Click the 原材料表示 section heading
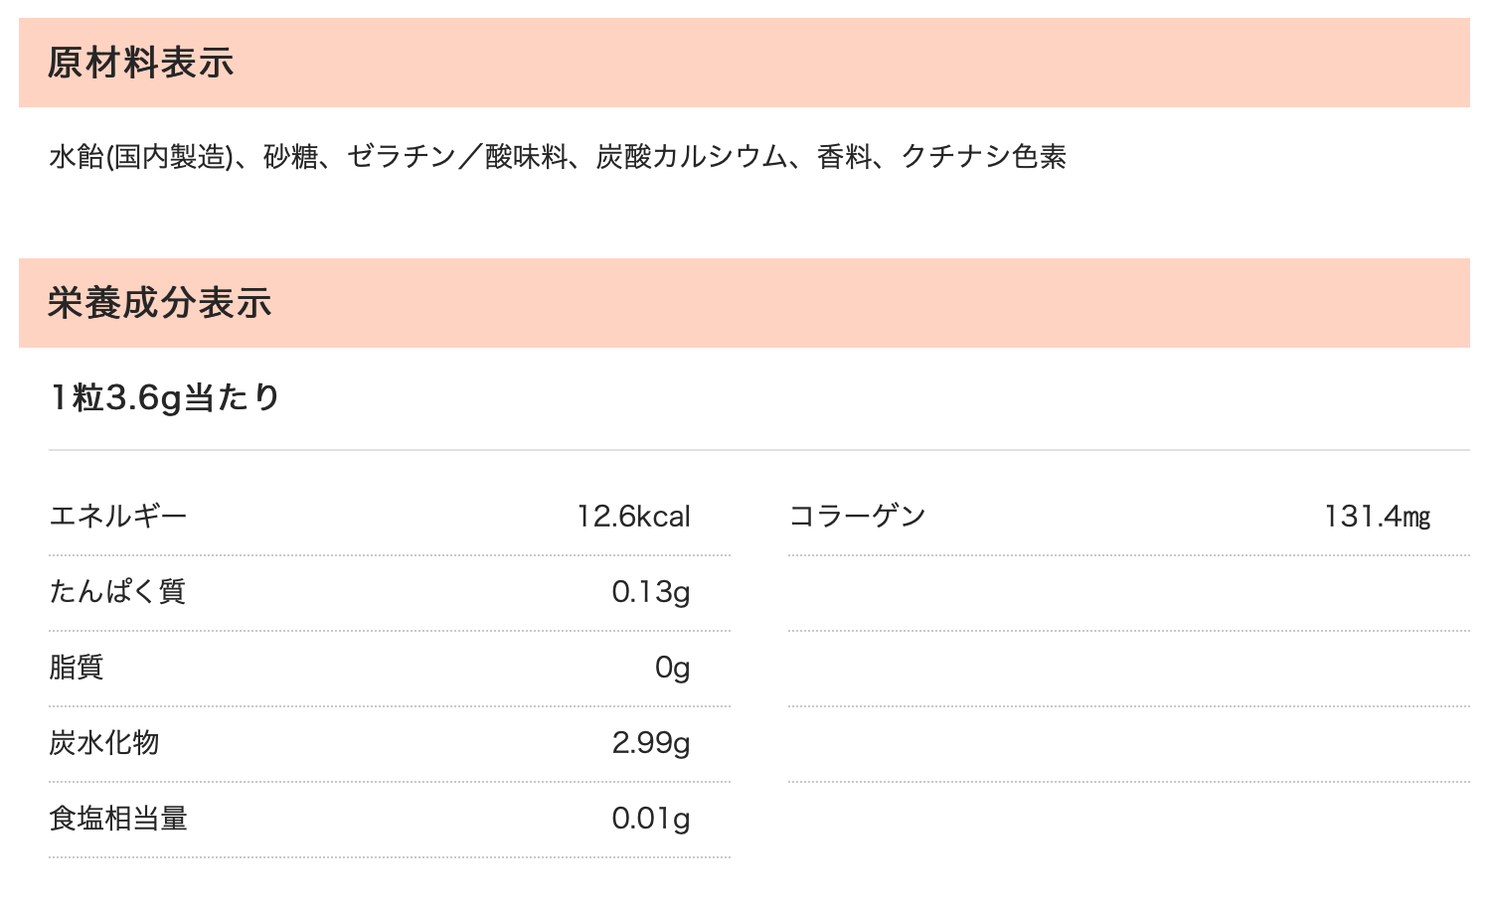This screenshot has height=910, width=1493. point(140,63)
